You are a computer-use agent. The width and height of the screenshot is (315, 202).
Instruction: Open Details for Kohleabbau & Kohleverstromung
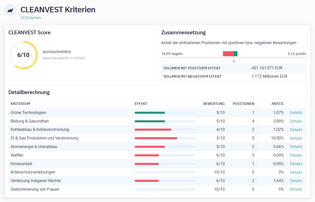tap(296, 130)
